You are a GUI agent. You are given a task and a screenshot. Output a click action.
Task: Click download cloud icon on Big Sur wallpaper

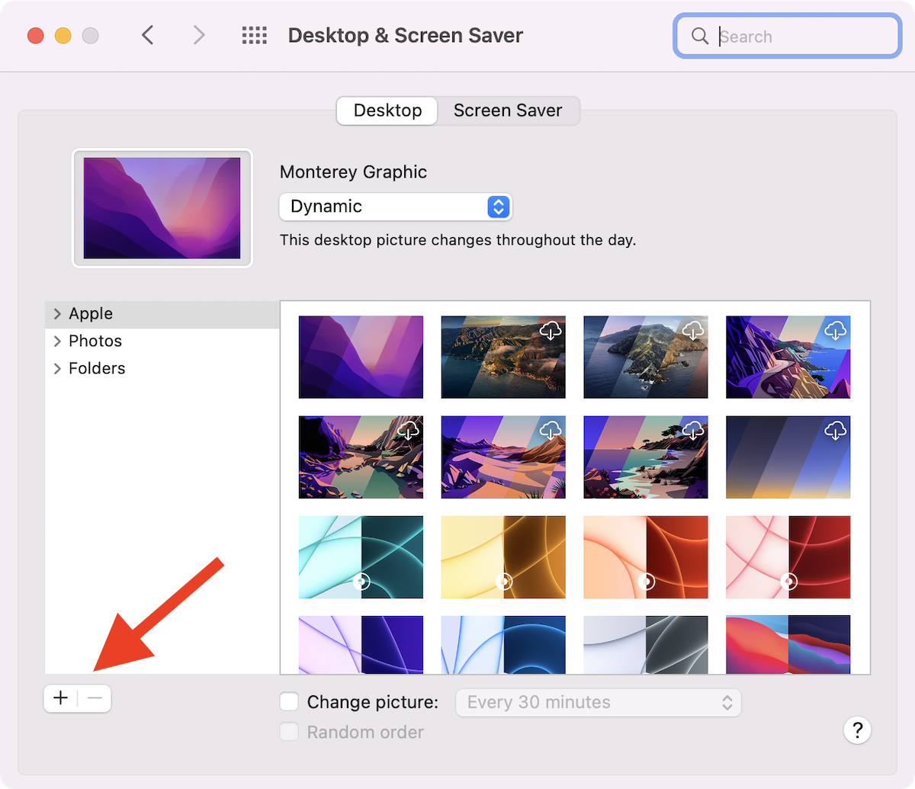(x=551, y=331)
